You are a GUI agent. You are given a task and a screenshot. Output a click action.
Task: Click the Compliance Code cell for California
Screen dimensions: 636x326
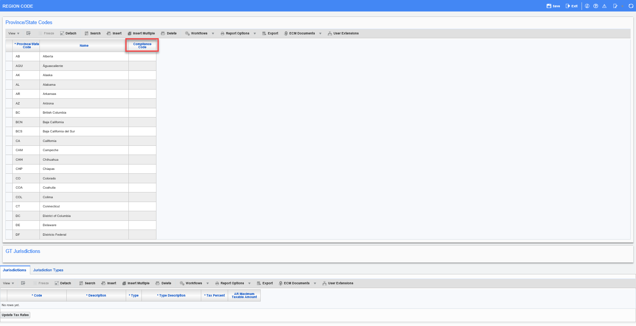coord(142,141)
